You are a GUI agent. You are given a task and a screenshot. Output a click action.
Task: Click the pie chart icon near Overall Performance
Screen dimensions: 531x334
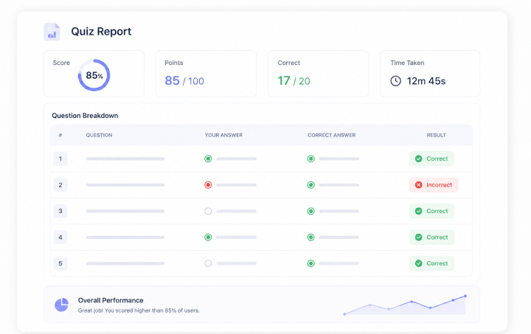(x=62, y=305)
